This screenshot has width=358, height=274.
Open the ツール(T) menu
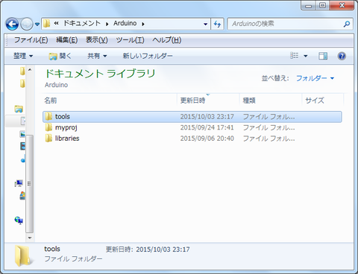[130, 40]
